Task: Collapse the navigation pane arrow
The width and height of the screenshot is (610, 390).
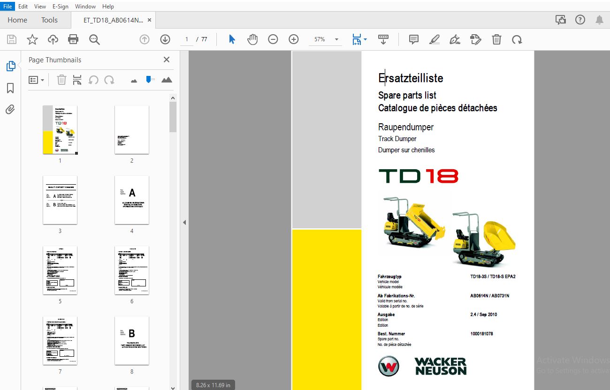Action: [184, 223]
